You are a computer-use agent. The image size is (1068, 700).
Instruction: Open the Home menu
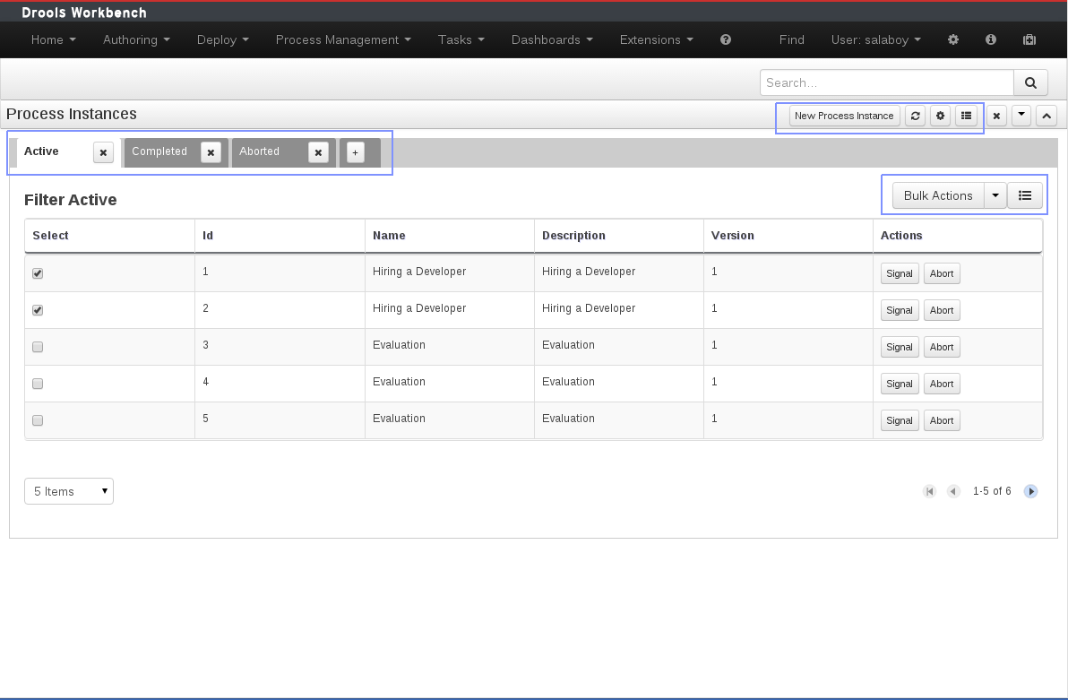(53, 39)
